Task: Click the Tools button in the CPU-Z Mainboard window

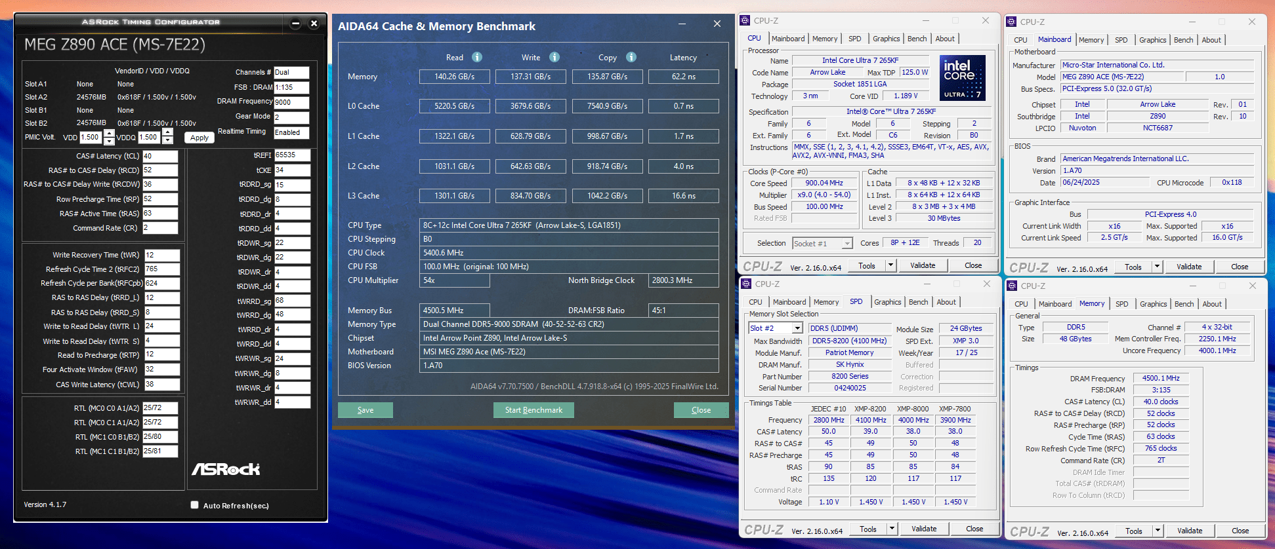Action: 1133,267
